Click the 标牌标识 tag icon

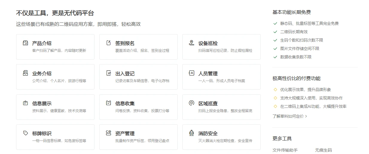click(25, 133)
